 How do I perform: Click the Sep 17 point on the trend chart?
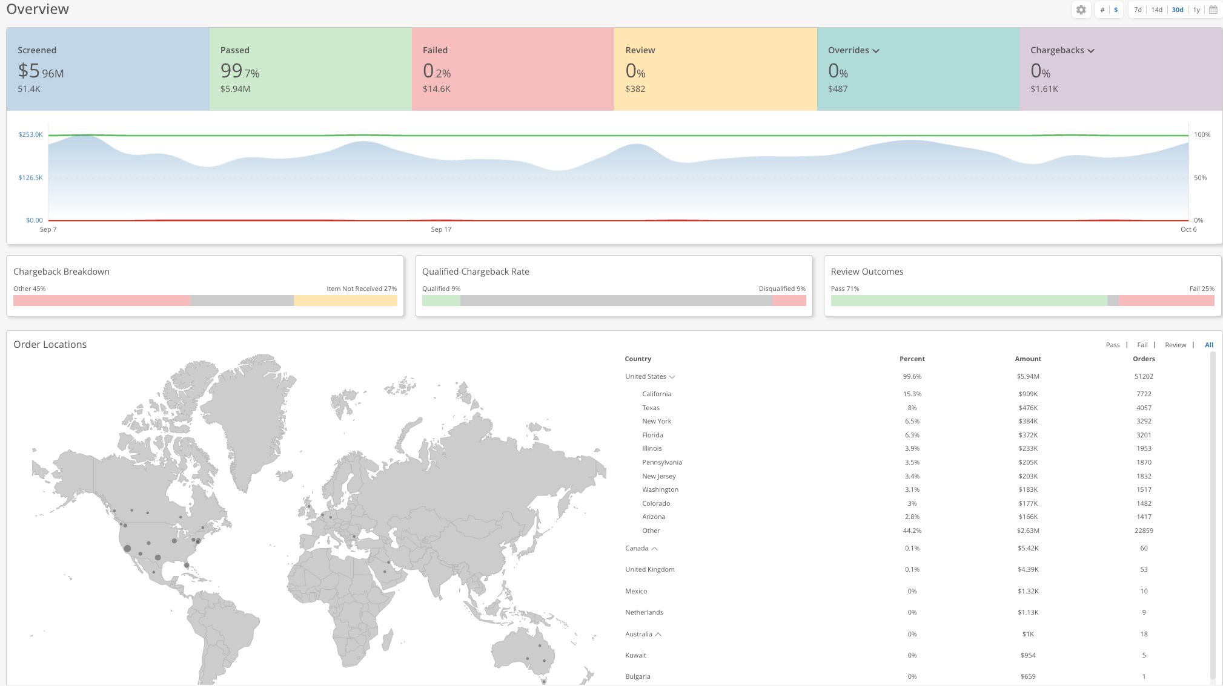pyautogui.click(x=442, y=175)
